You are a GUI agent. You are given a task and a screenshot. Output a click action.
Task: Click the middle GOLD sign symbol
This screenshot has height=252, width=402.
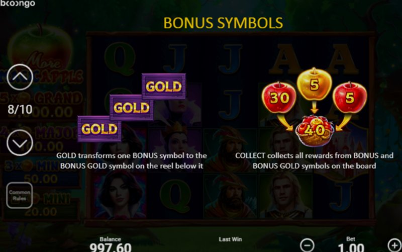[x=131, y=108]
